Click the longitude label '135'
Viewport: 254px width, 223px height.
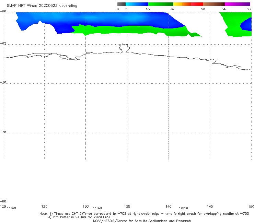(x=127, y=206)
